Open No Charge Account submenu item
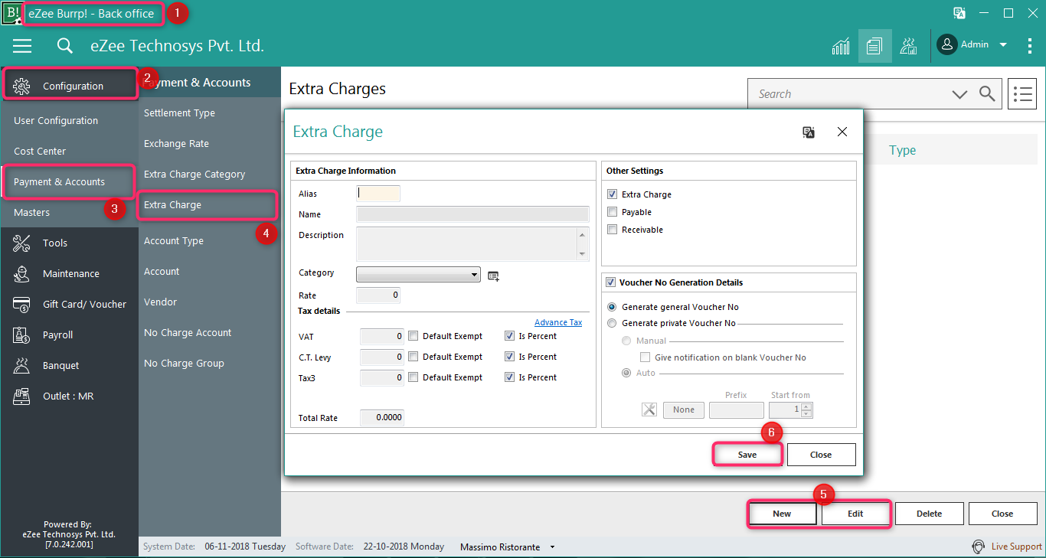The image size is (1046, 558). (x=188, y=333)
